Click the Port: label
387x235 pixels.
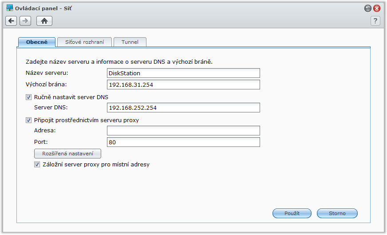coord(41,142)
